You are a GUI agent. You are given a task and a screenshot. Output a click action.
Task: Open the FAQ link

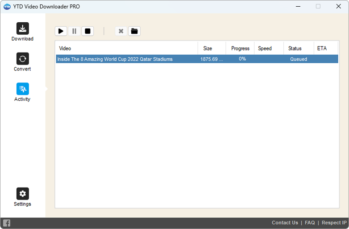pyautogui.click(x=310, y=223)
